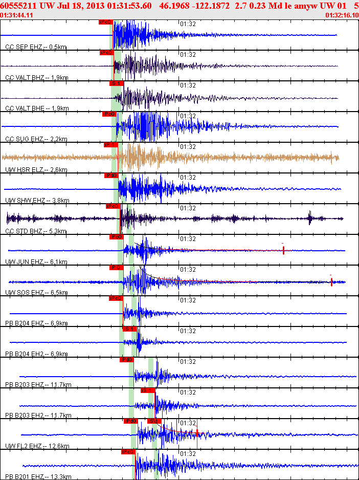Click the event header text 60555211 UW Jul 18, 2013
359x480 pixels.
(57, 7)
